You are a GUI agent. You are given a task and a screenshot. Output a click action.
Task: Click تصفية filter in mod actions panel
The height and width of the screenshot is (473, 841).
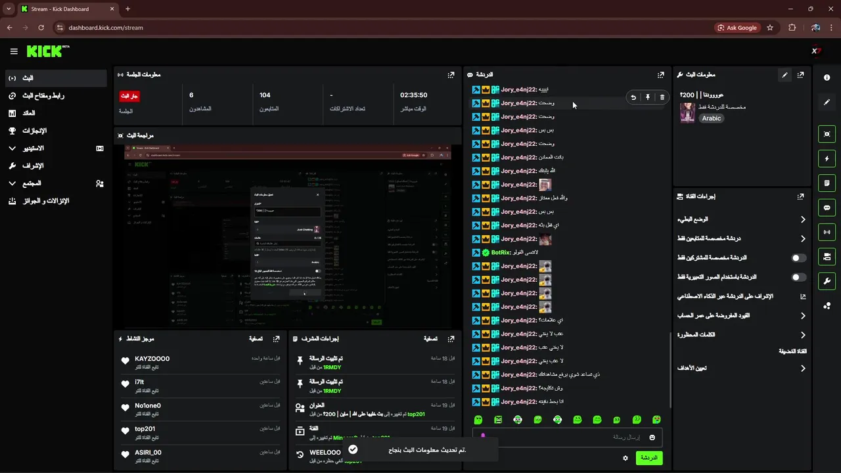[430, 339]
